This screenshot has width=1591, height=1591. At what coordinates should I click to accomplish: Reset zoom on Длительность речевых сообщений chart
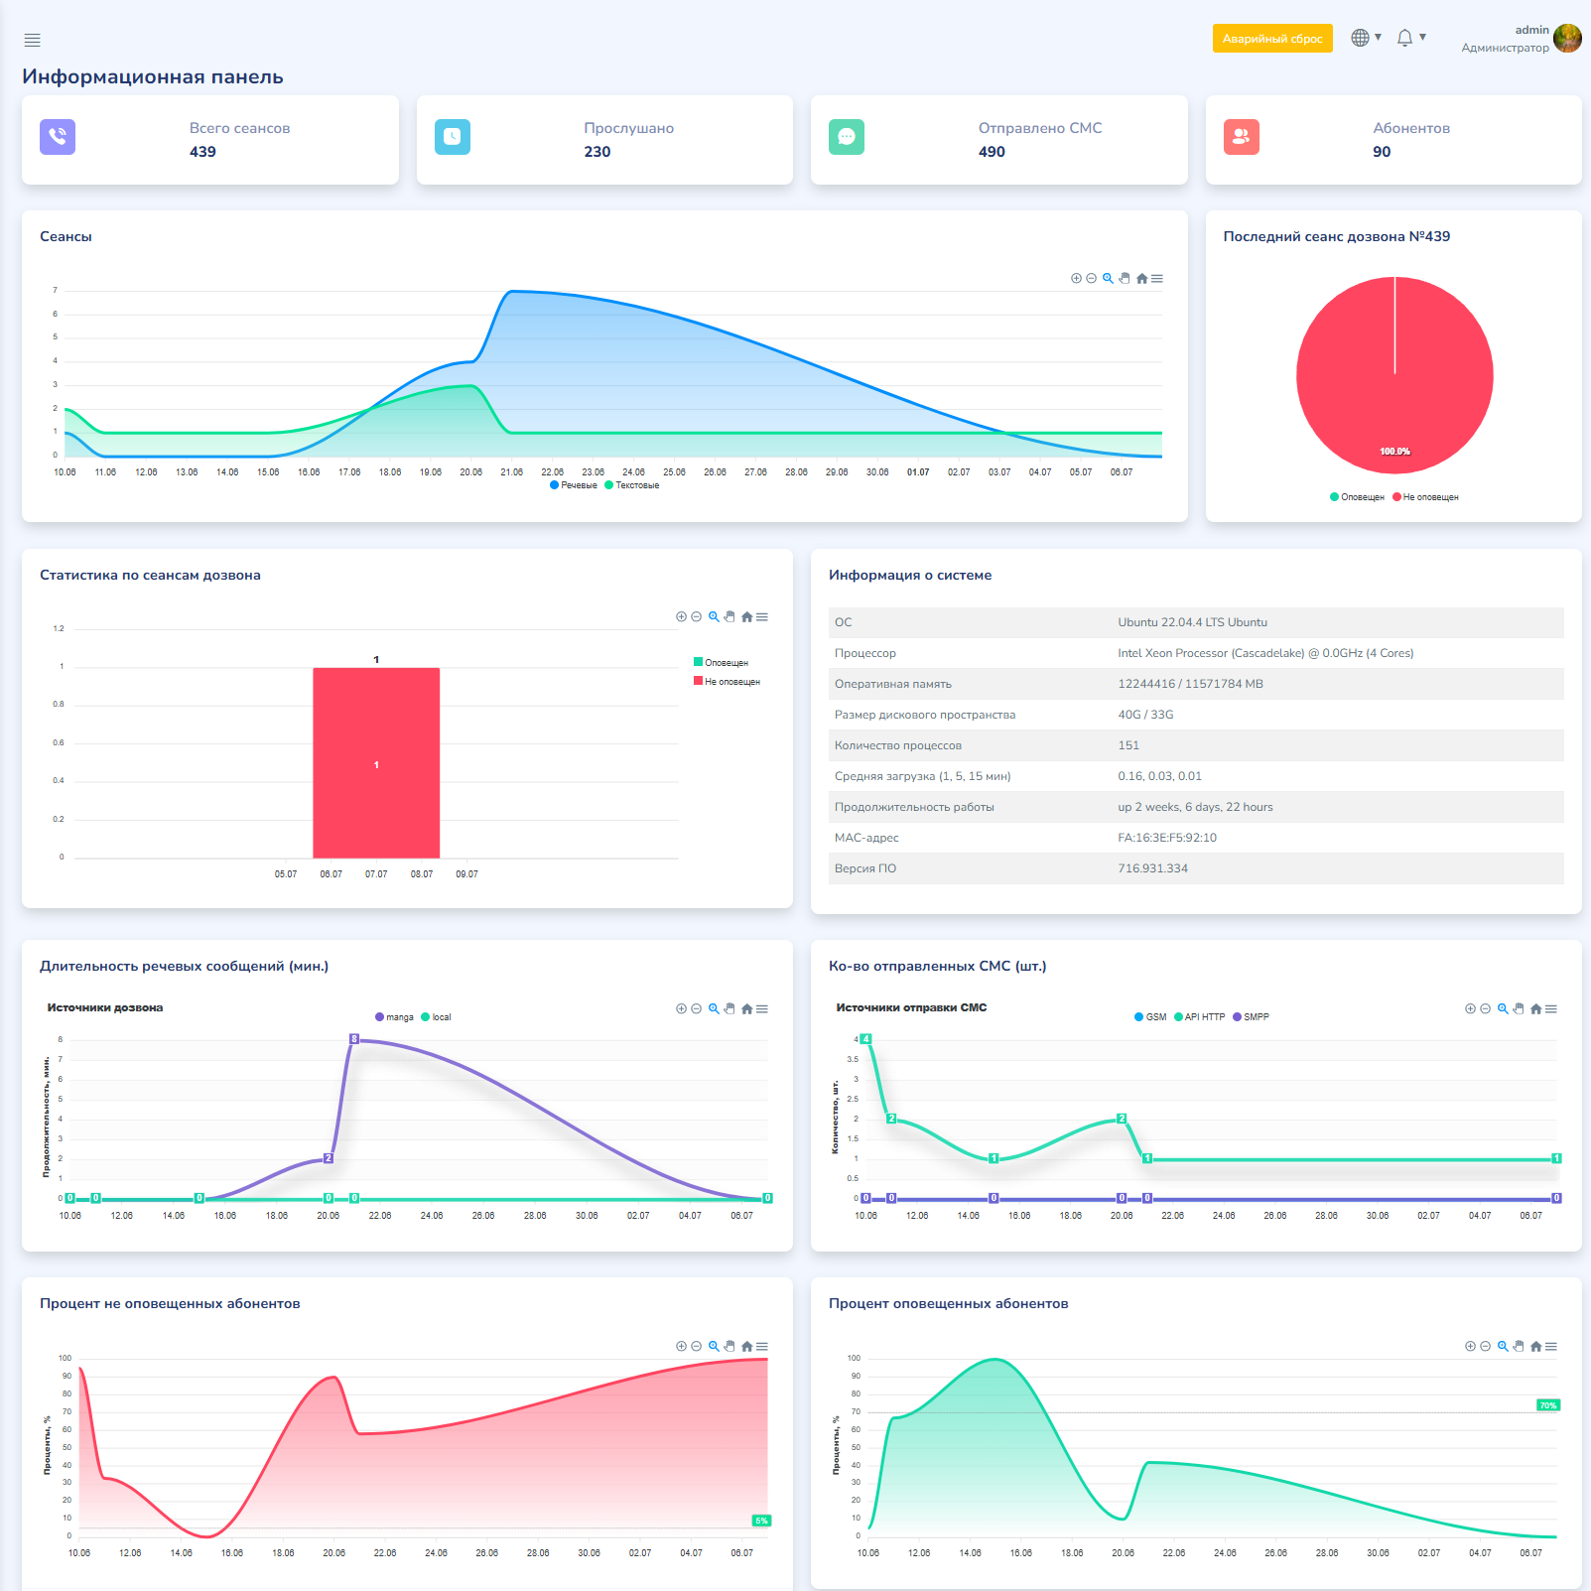pyautogui.click(x=746, y=1009)
